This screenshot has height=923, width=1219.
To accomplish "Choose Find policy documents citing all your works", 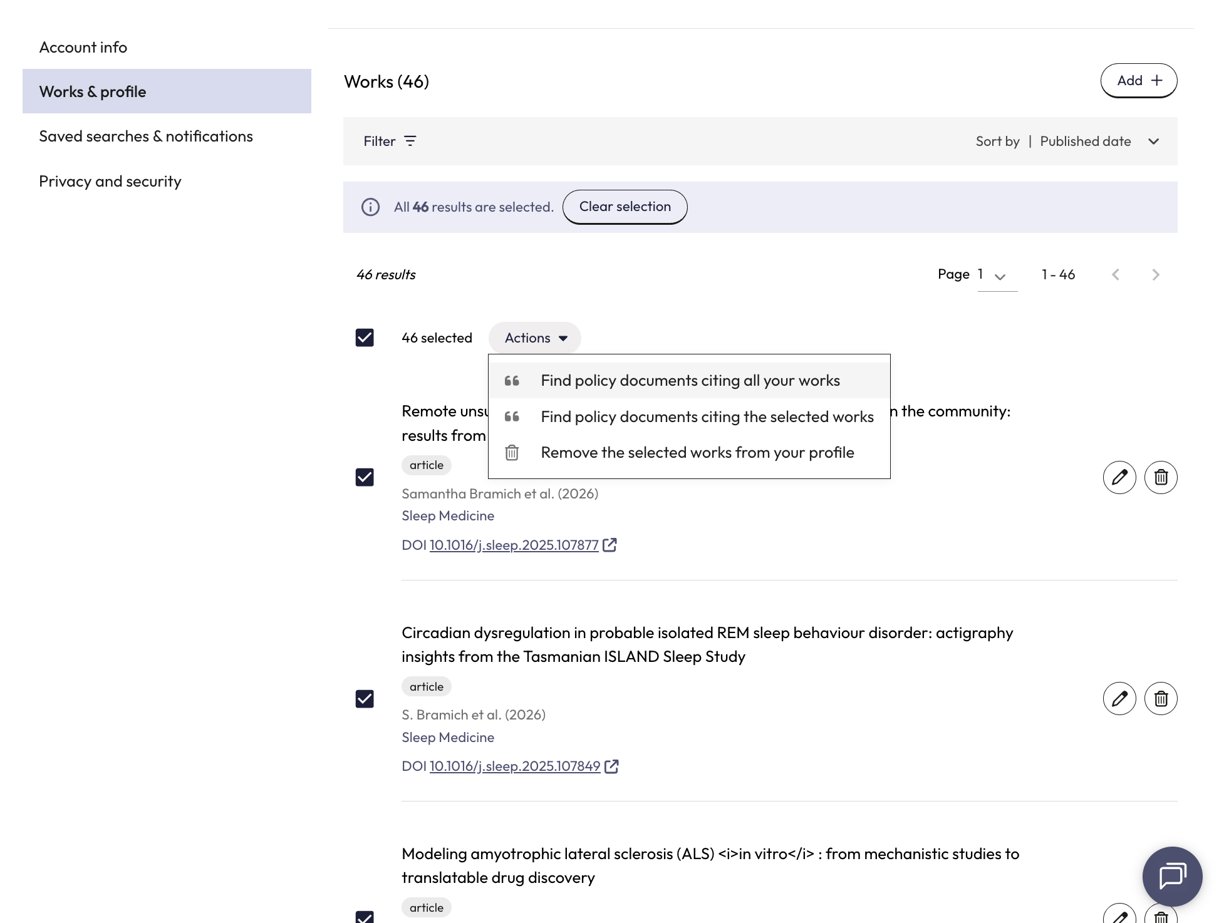I will tap(689, 381).
